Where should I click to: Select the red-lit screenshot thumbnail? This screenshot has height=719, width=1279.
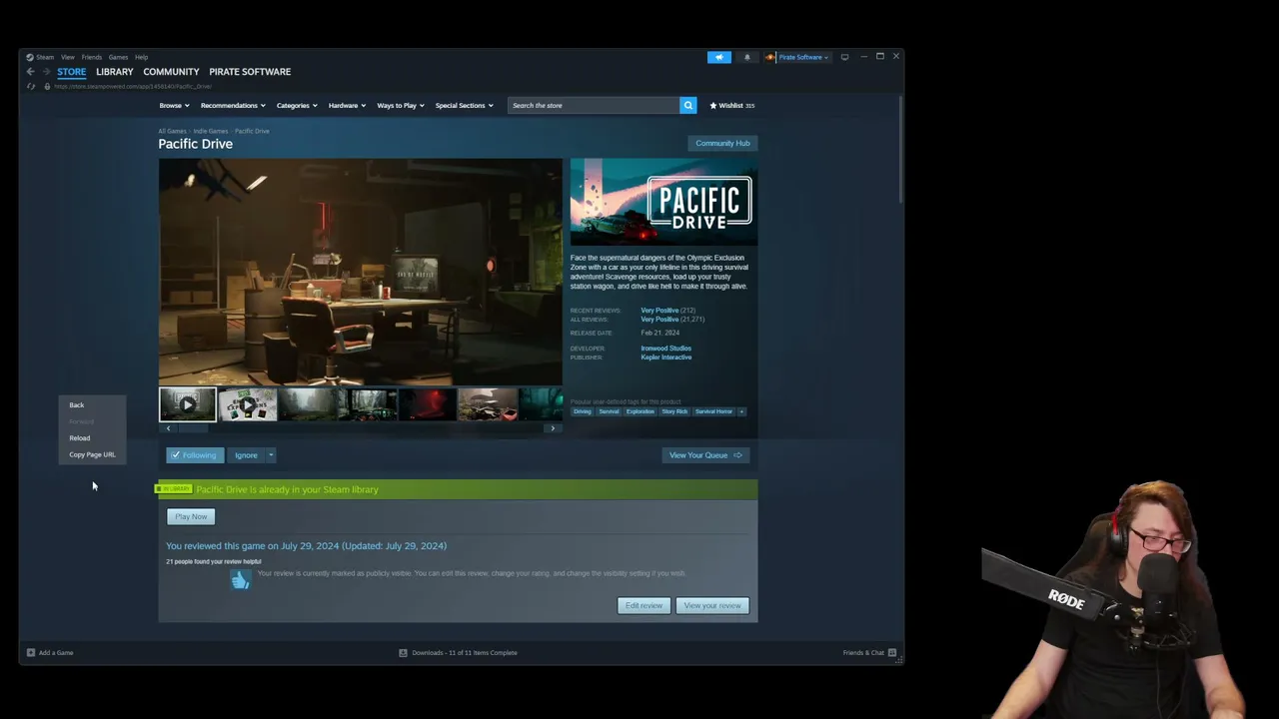[428, 404]
